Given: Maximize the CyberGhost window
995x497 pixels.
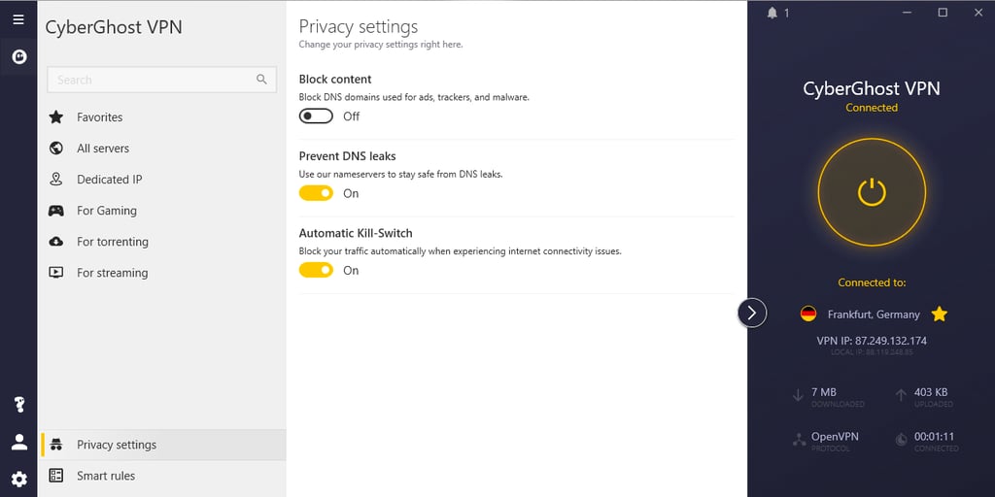Looking at the screenshot, I should point(943,13).
